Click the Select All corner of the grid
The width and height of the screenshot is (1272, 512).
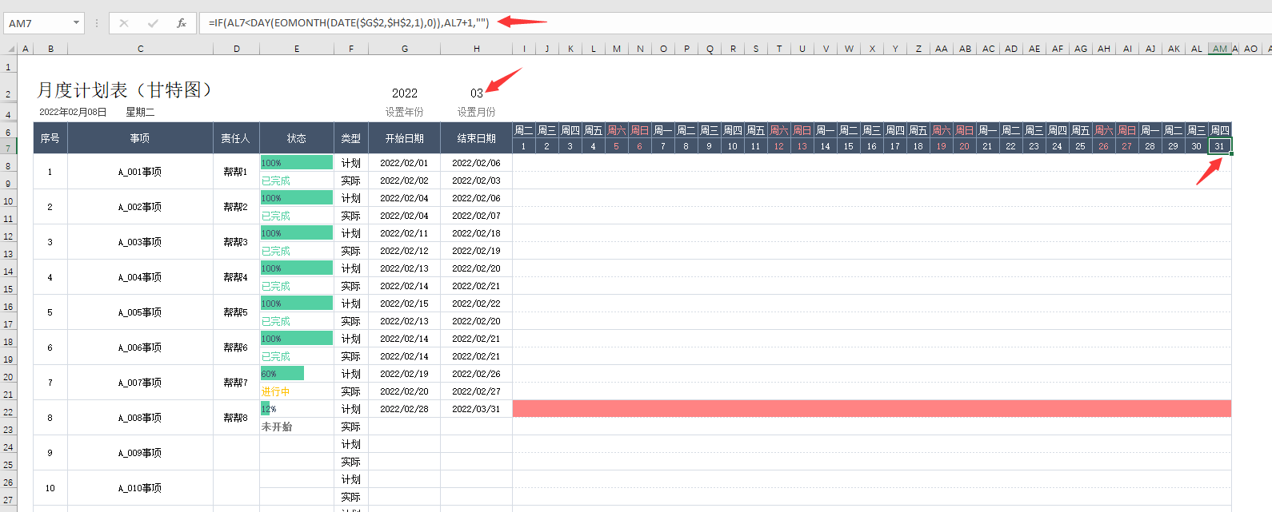[9, 49]
